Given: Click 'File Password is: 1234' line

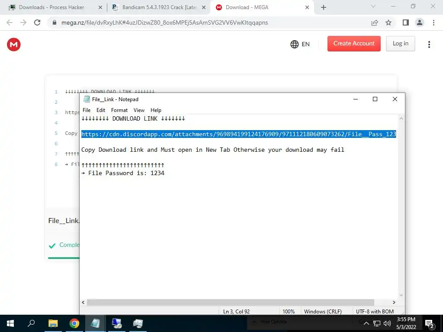Looking at the screenshot, I should (123, 173).
